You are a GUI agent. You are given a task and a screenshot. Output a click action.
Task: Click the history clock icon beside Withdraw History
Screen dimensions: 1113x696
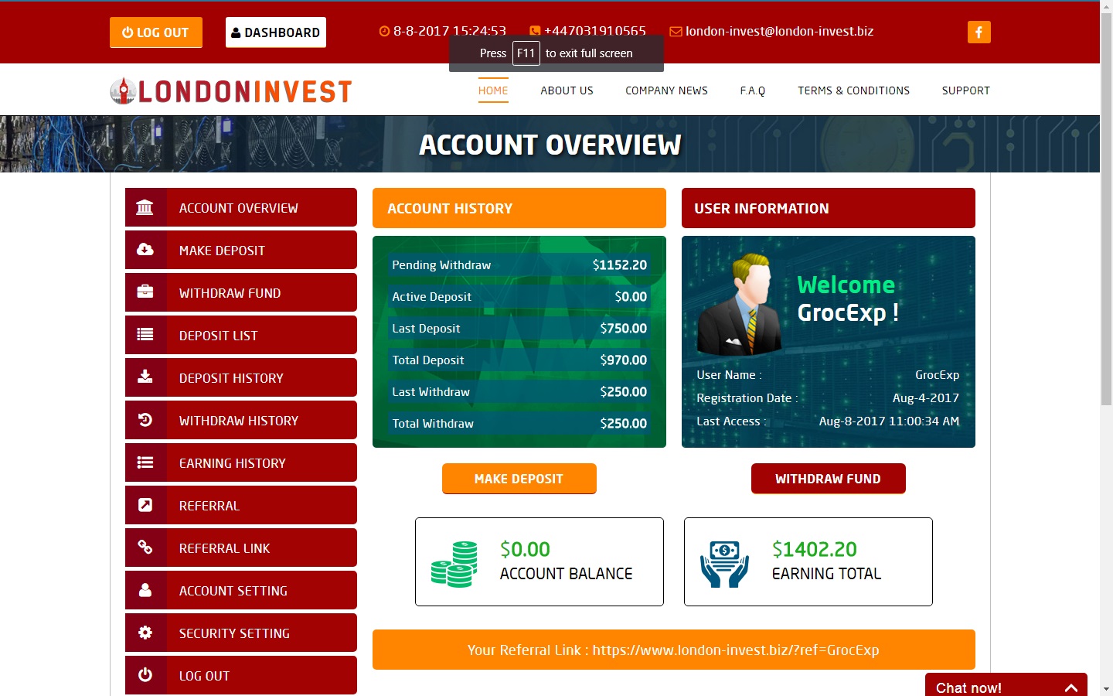coord(145,419)
